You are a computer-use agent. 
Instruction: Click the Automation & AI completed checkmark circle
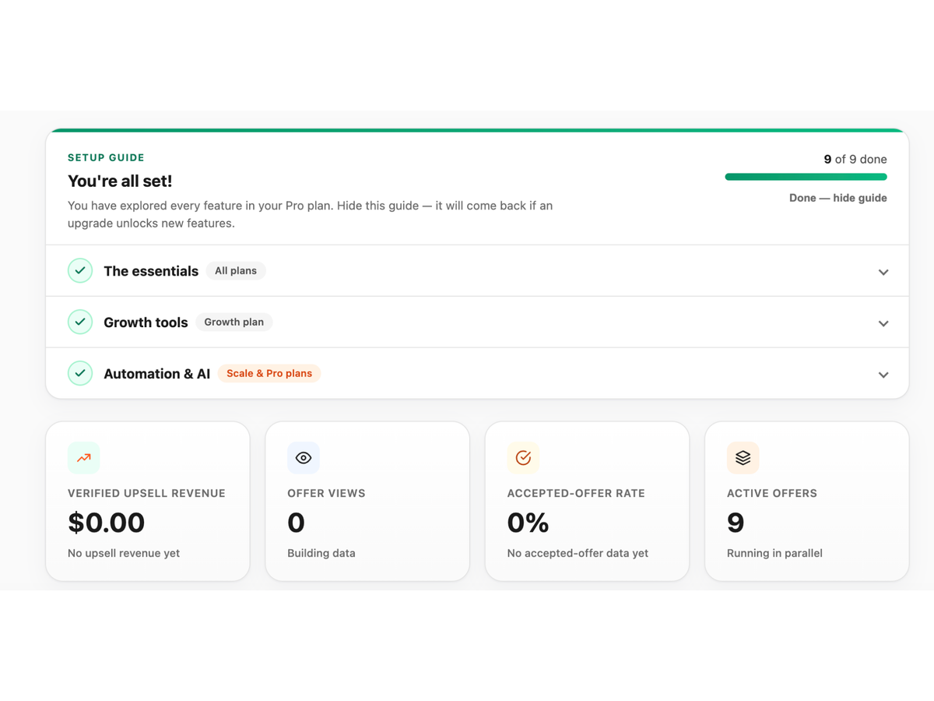pyautogui.click(x=80, y=373)
